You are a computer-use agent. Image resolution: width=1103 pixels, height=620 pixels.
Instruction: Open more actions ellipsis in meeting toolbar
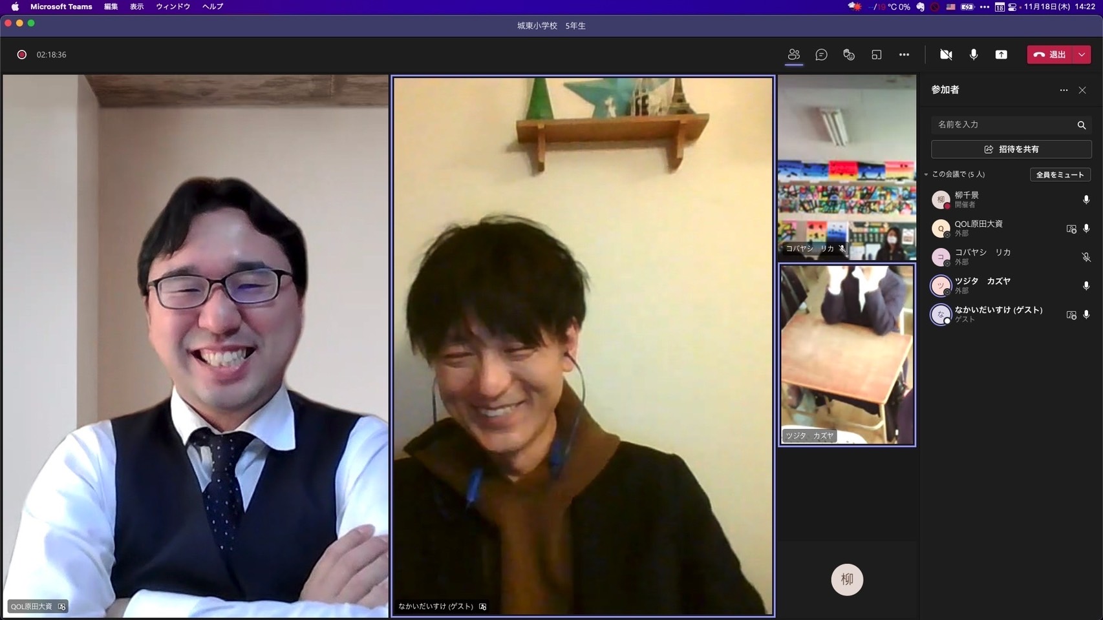pos(904,55)
